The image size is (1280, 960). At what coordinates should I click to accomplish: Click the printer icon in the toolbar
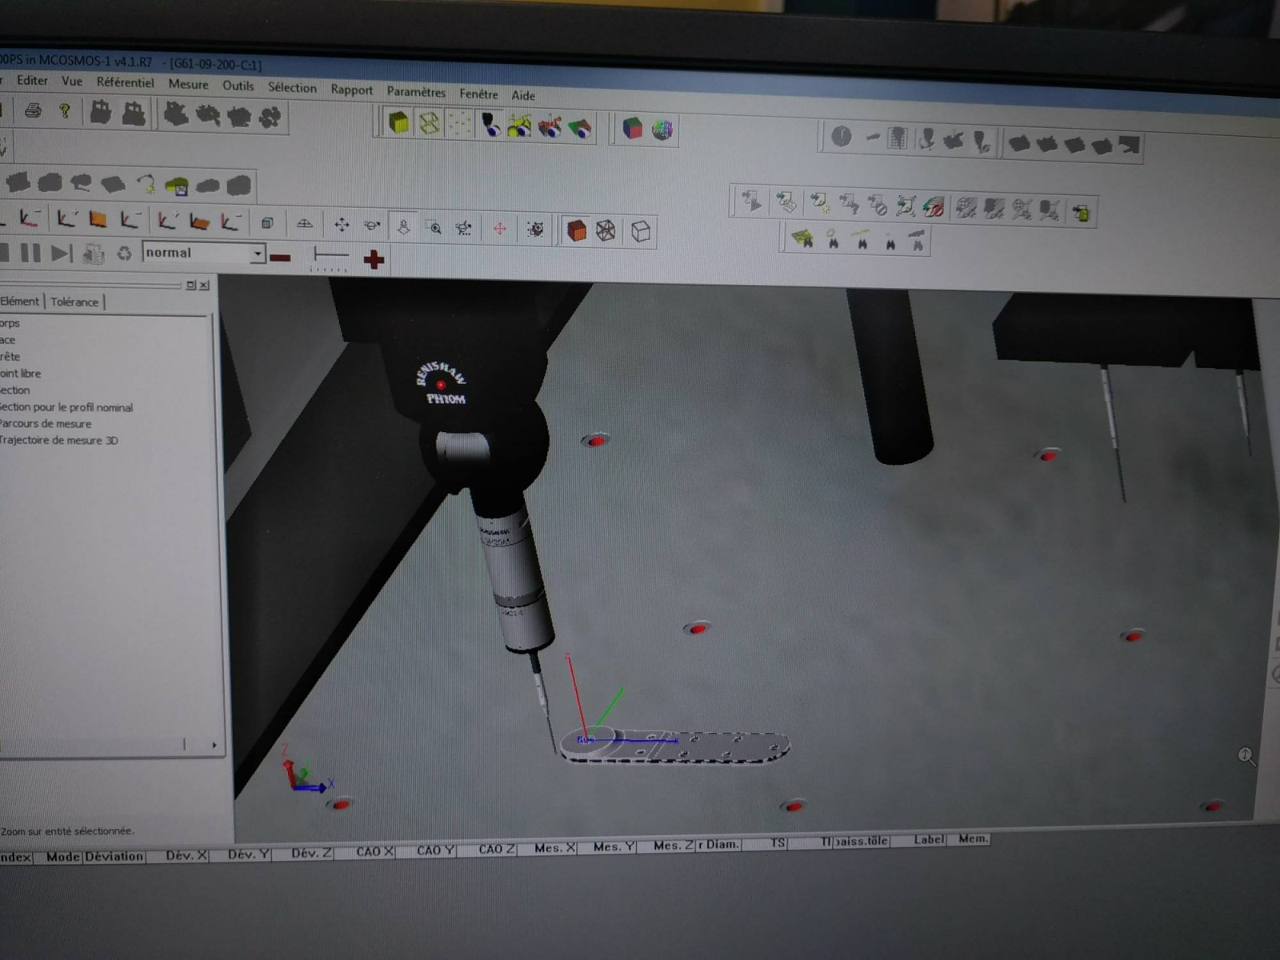point(33,110)
